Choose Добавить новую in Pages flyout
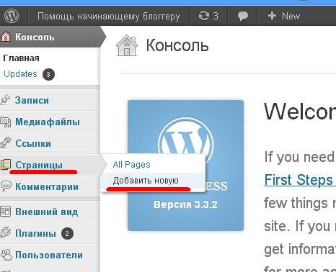Image resolution: width=336 pixels, height=272 pixels. [146, 181]
